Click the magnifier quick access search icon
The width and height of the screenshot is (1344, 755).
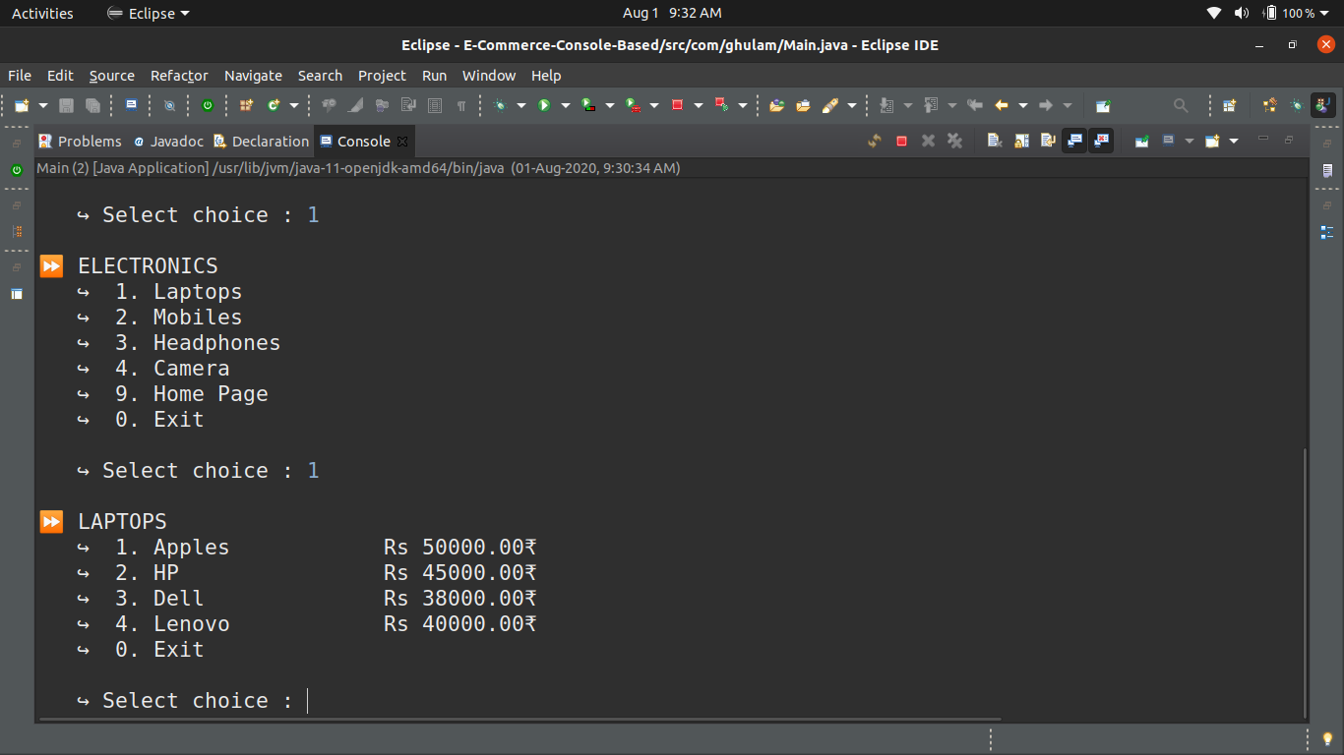(x=1181, y=105)
